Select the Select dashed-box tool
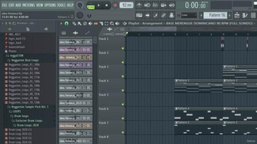 (x=106, y=24)
